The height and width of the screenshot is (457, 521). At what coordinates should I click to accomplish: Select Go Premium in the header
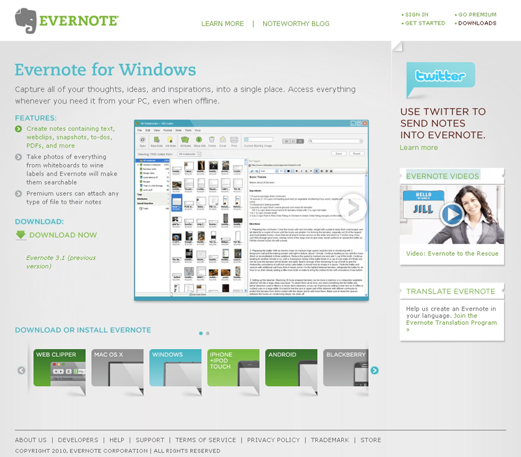tap(477, 14)
